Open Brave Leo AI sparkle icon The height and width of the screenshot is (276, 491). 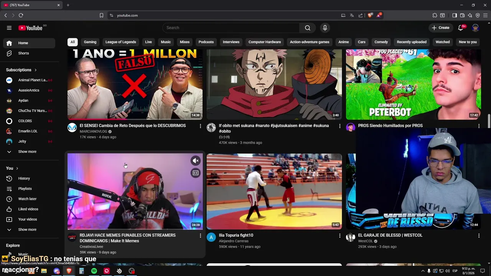point(470,15)
